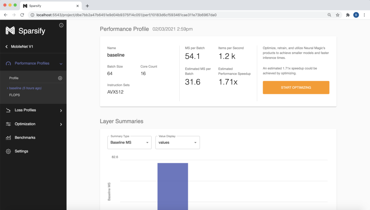370x210 pixels.
Task: Click the 31.6 Estimated MS per Batch value
Action: (x=193, y=82)
